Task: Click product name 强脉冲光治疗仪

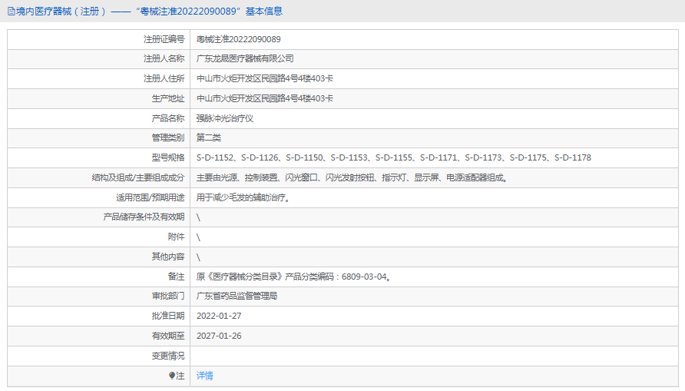Action: (225, 118)
